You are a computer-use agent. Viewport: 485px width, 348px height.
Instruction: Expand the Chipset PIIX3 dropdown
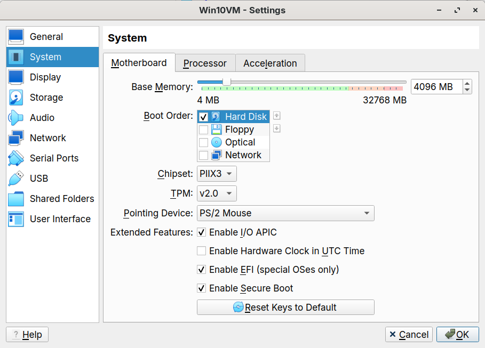(x=217, y=174)
